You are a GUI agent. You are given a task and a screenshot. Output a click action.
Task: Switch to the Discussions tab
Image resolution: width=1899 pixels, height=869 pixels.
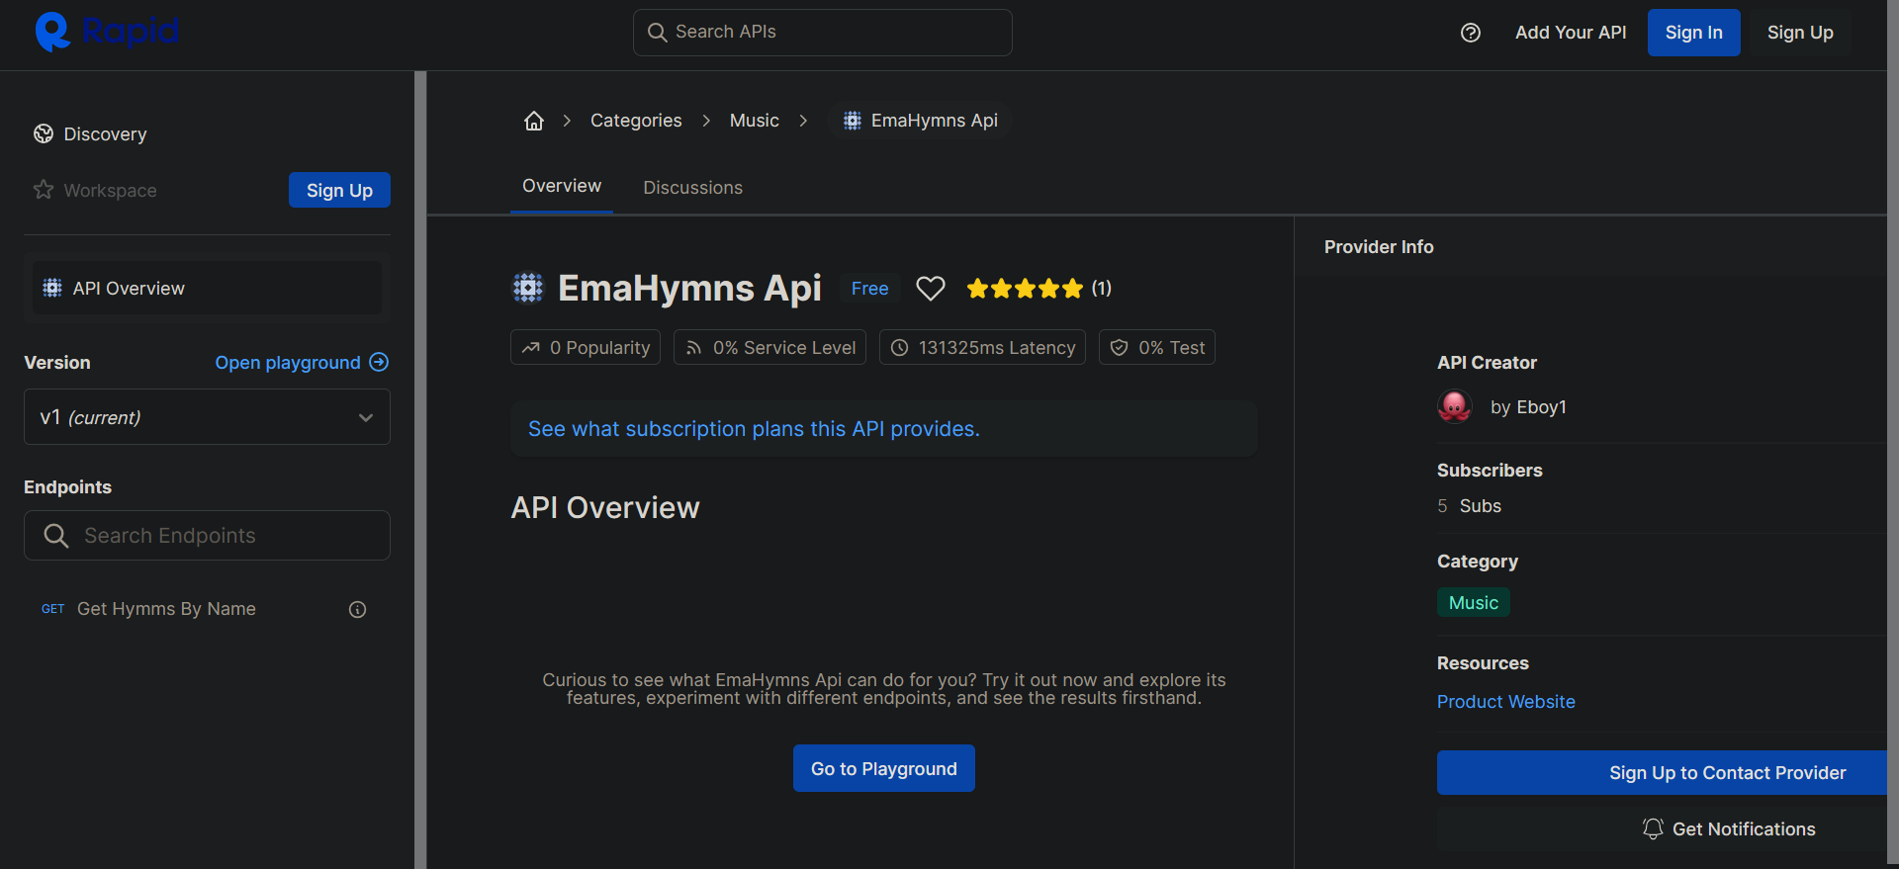692,188
